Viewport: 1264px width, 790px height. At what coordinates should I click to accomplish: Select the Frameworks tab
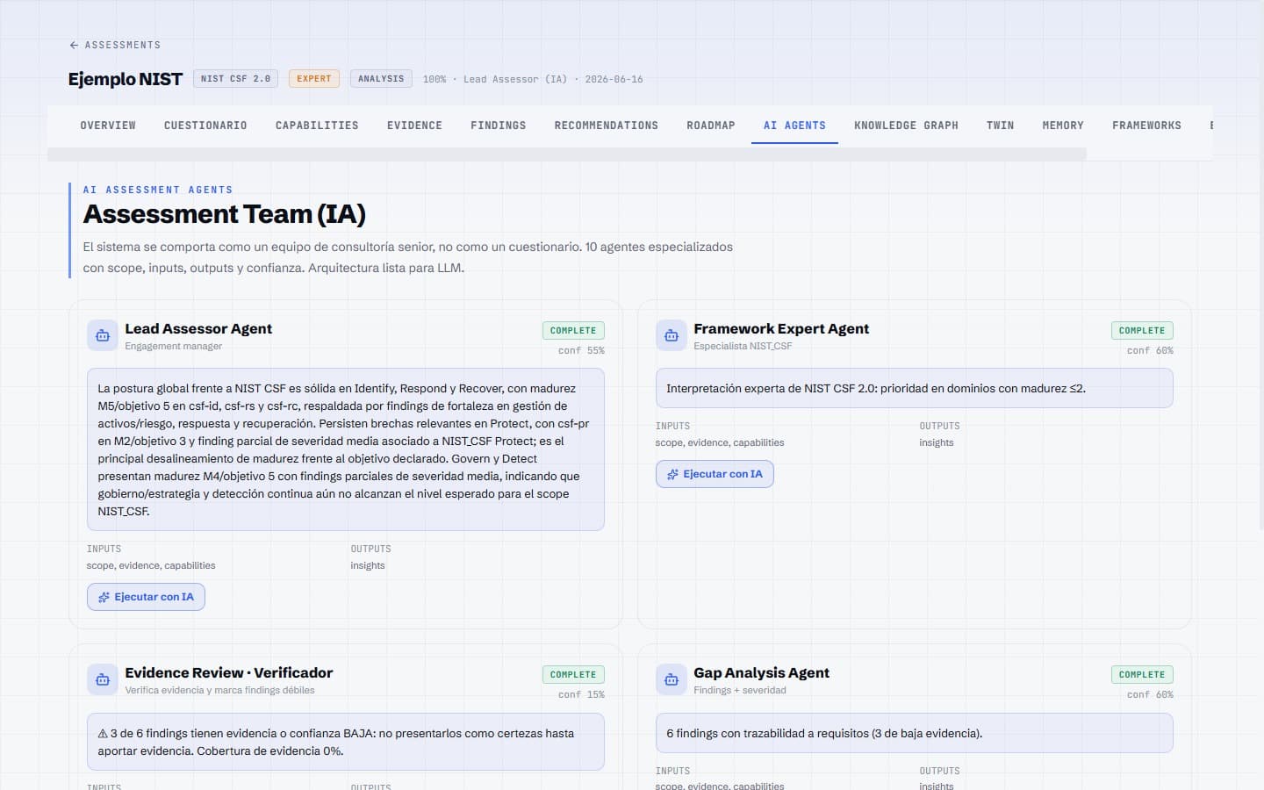tap(1146, 126)
